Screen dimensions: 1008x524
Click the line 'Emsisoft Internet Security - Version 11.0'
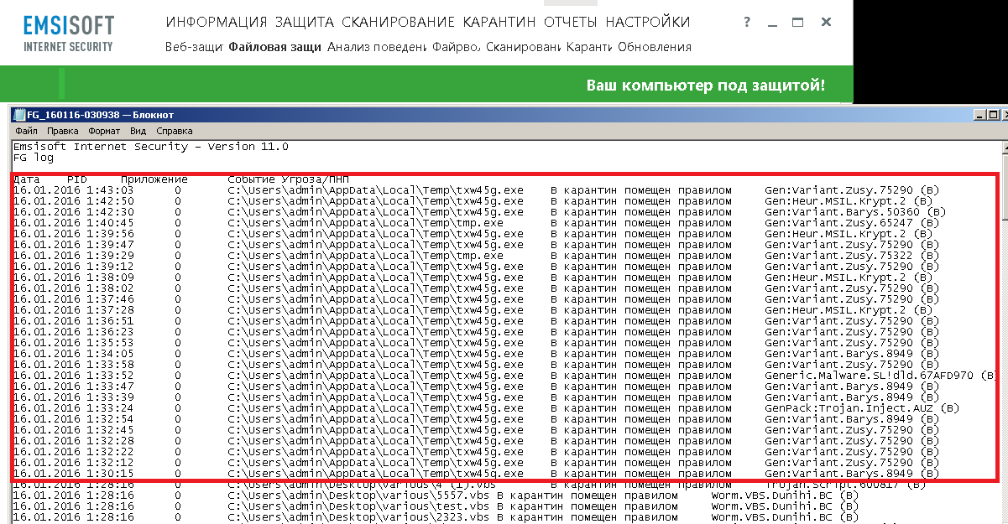[151, 147]
